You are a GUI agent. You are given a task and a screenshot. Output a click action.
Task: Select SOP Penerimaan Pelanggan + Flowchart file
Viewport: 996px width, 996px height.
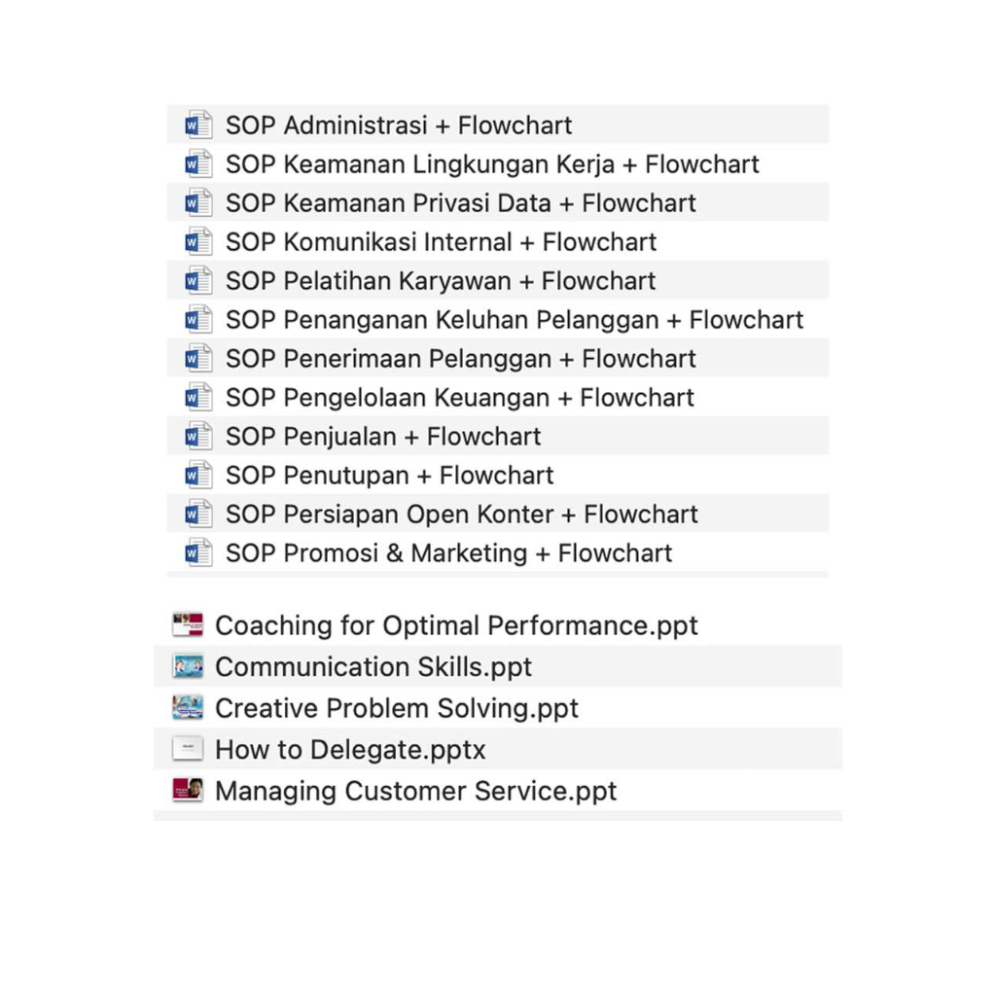(x=460, y=358)
